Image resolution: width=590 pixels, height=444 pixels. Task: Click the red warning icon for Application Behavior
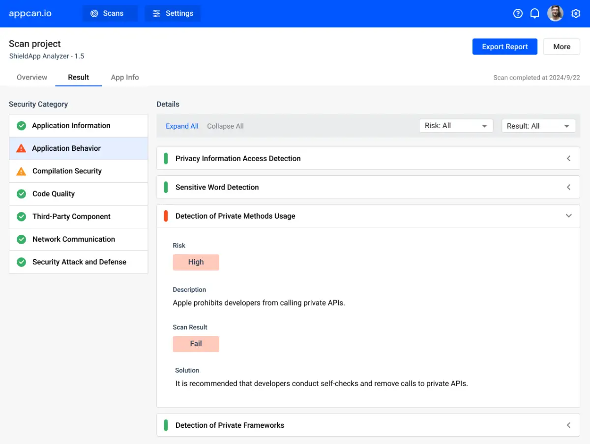pos(21,148)
